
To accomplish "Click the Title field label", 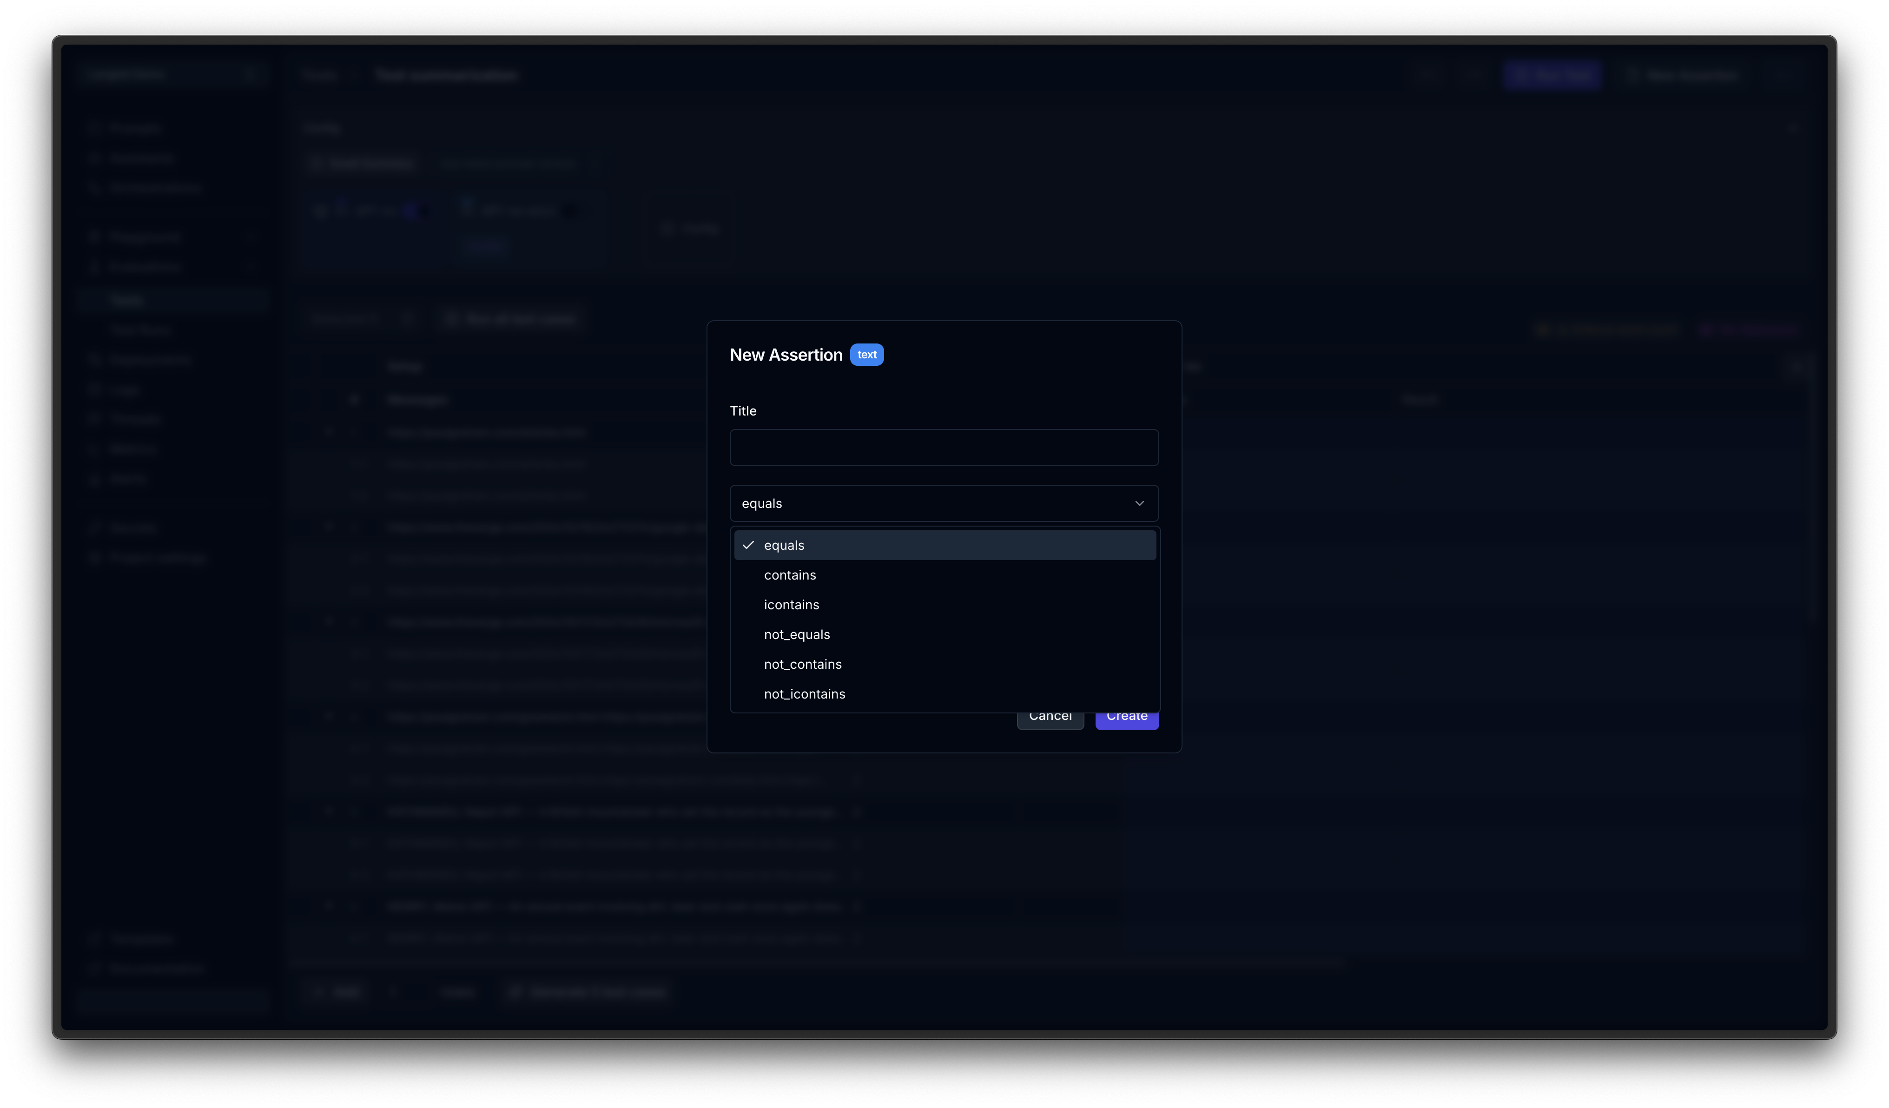I will [742, 411].
